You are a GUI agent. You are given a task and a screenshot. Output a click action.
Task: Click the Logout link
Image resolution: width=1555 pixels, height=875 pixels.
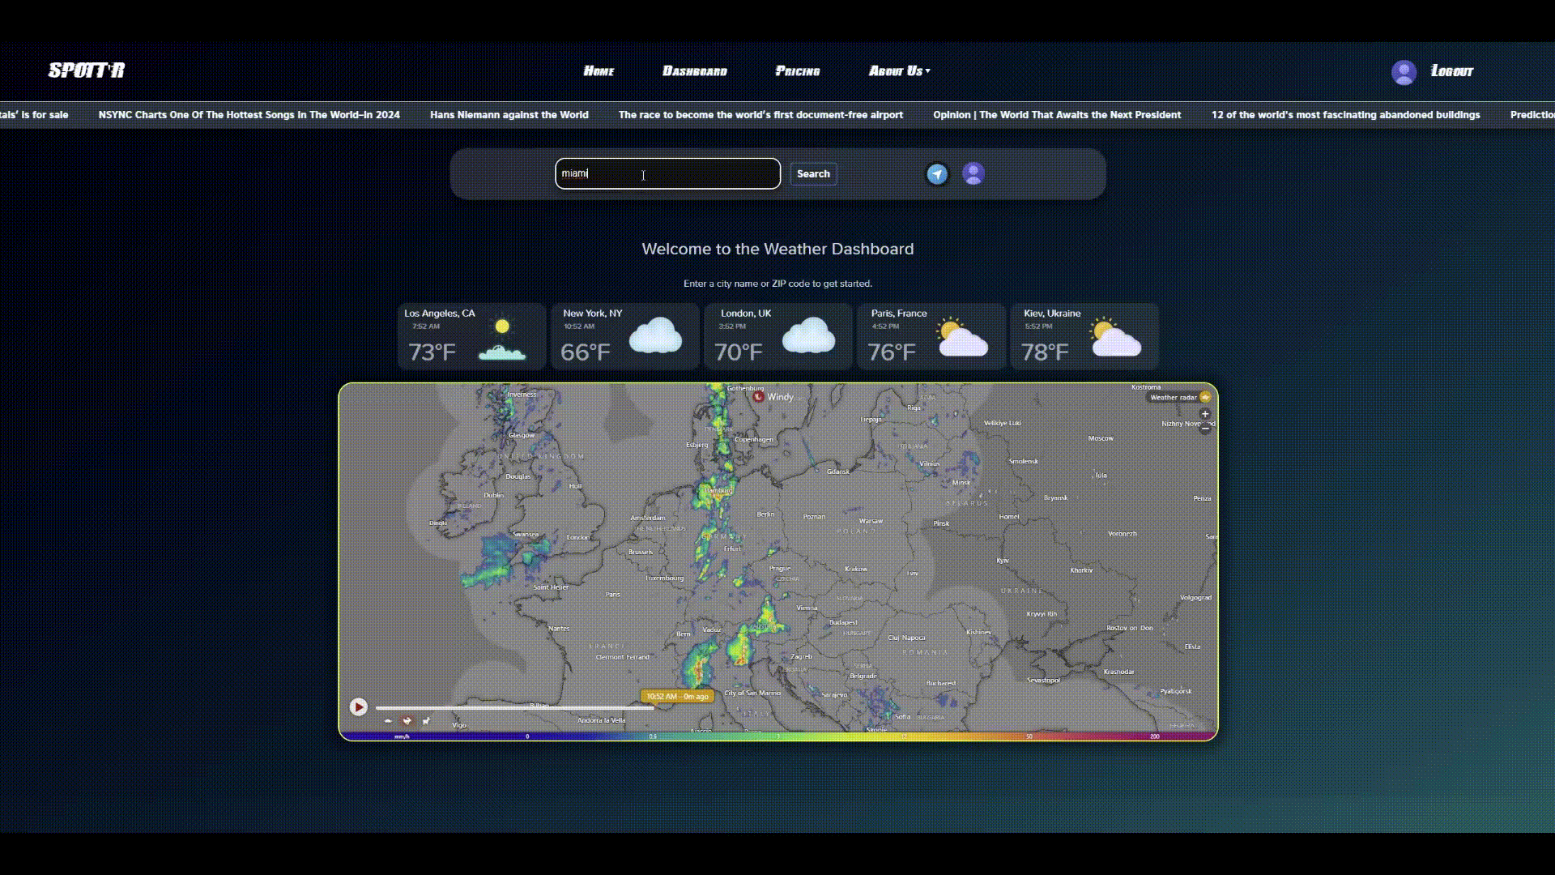click(1451, 71)
